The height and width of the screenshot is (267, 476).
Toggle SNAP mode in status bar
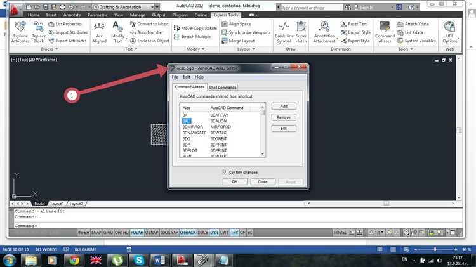96,232
